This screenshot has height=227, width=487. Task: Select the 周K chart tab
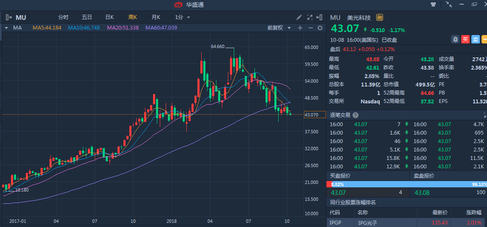[x=133, y=17]
